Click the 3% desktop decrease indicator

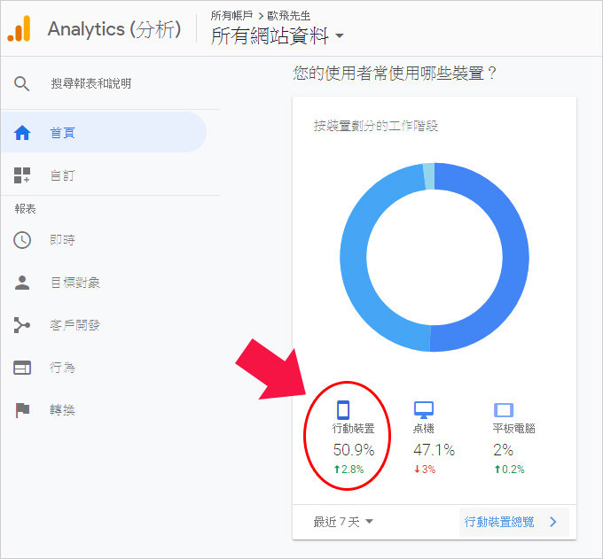click(x=425, y=470)
